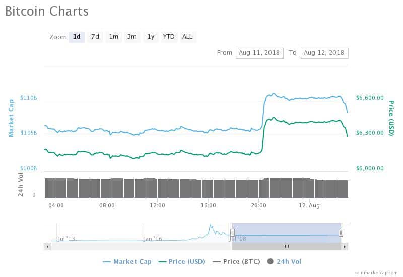Select the 1y zoom button
Viewport: 403px width, 277px height.
(151, 37)
